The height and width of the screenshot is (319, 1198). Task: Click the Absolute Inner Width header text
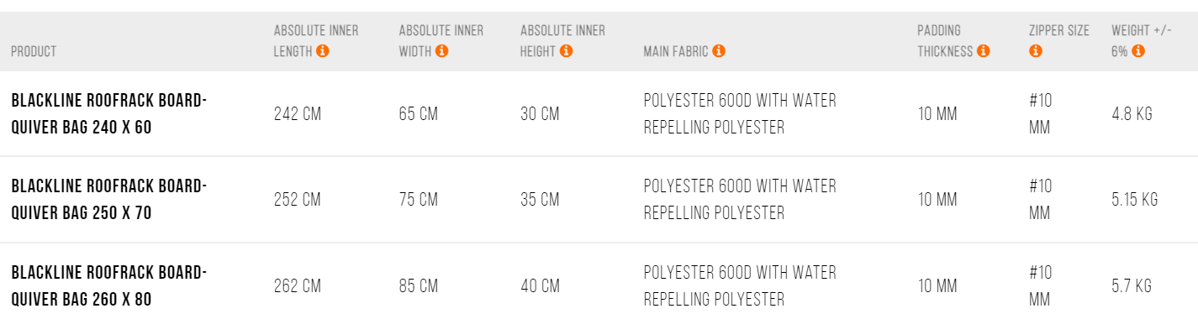click(x=441, y=41)
